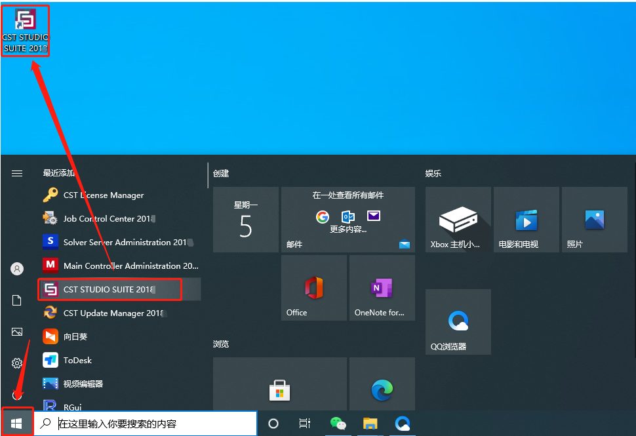Open CST Update Manager 2018
The height and width of the screenshot is (436, 636).
point(121,313)
